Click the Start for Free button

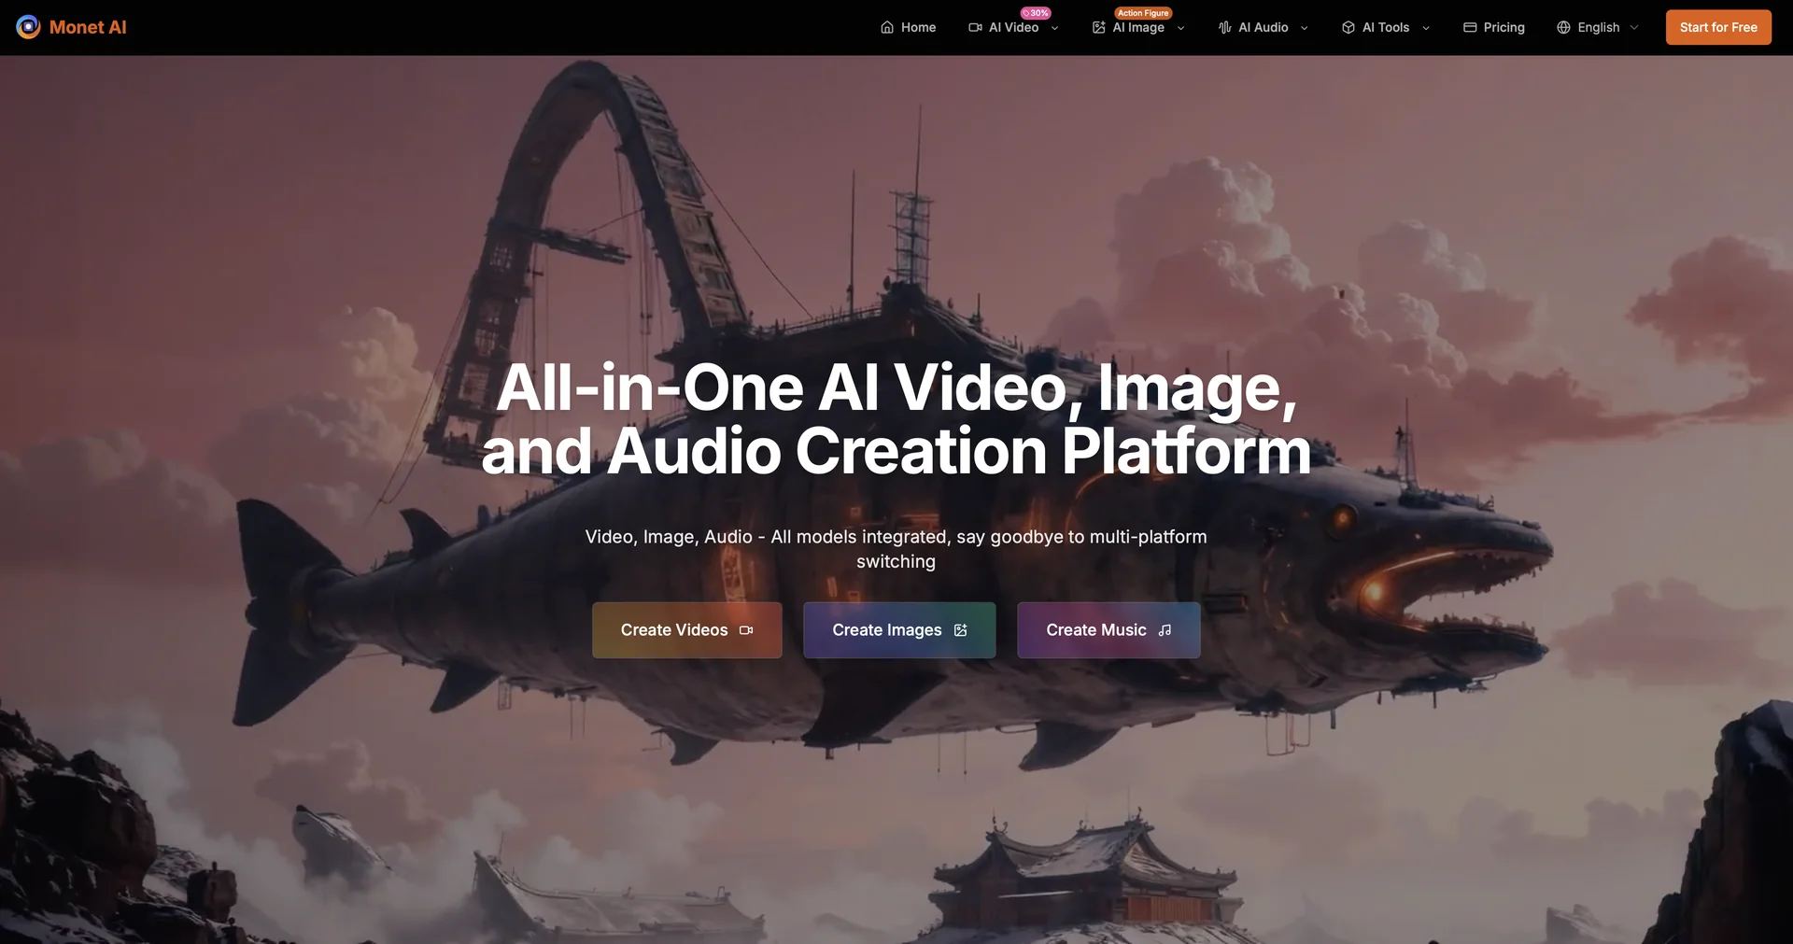(x=1718, y=27)
